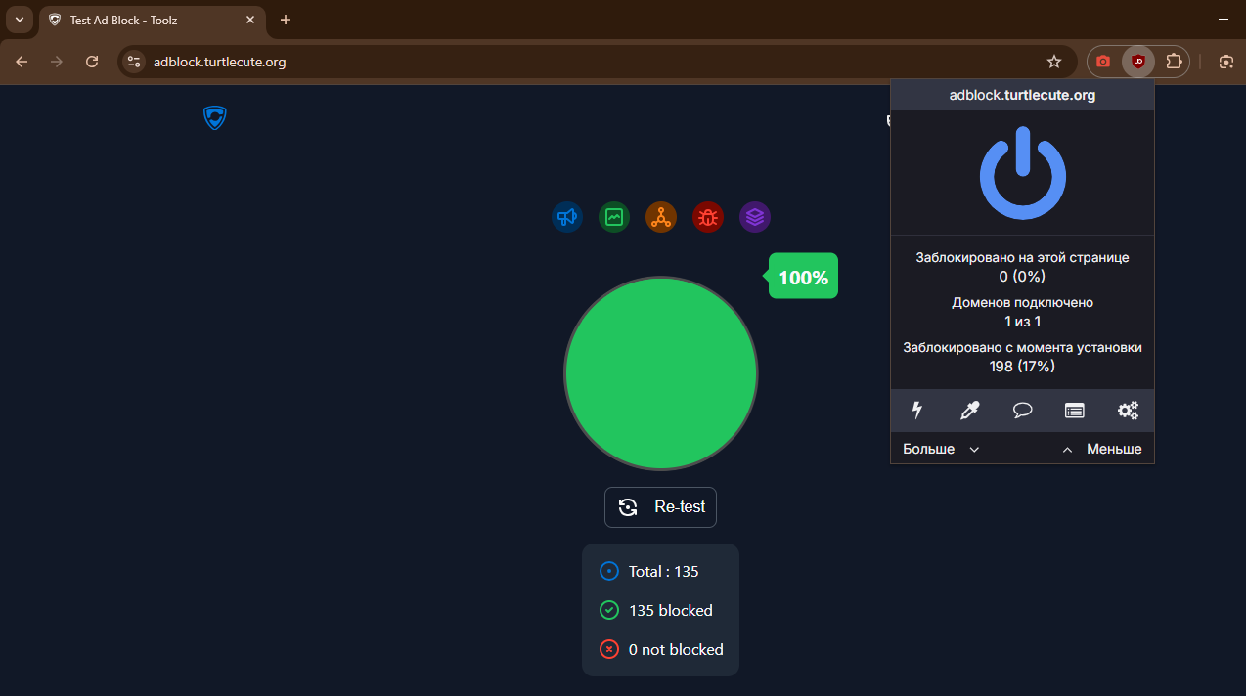Reload the page
Viewport: 1246px width, 696px height.
click(92, 62)
